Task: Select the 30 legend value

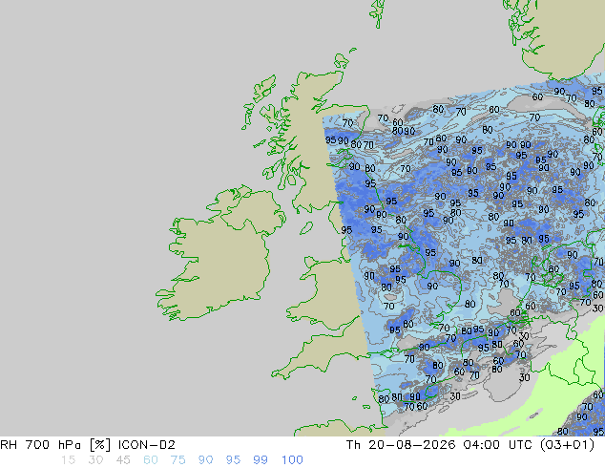Action: point(95,460)
